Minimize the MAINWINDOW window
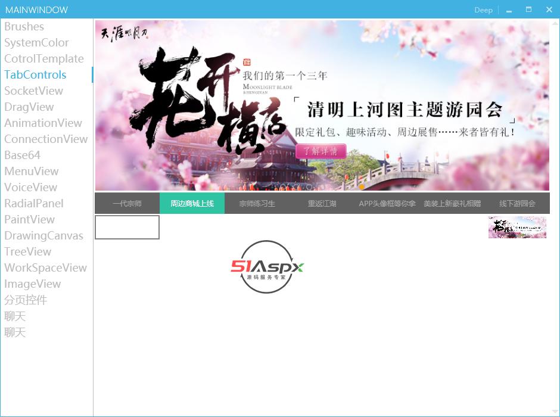The image size is (560, 417). 509,10
